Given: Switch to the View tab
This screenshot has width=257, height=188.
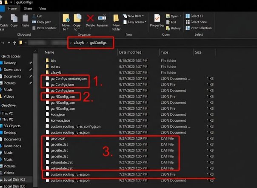Looking at the screenshot, I should pyautogui.click(x=43, y=9).
